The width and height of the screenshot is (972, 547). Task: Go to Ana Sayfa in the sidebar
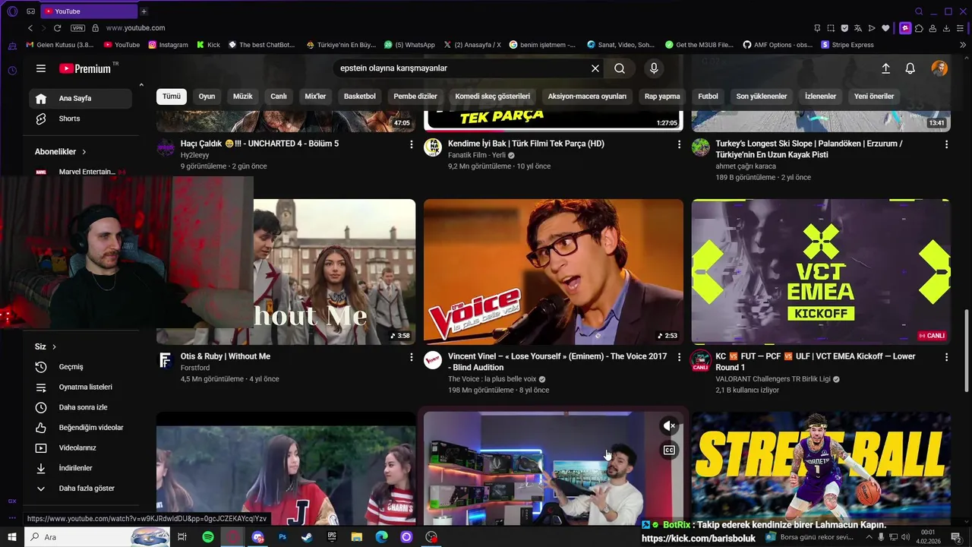(x=80, y=99)
